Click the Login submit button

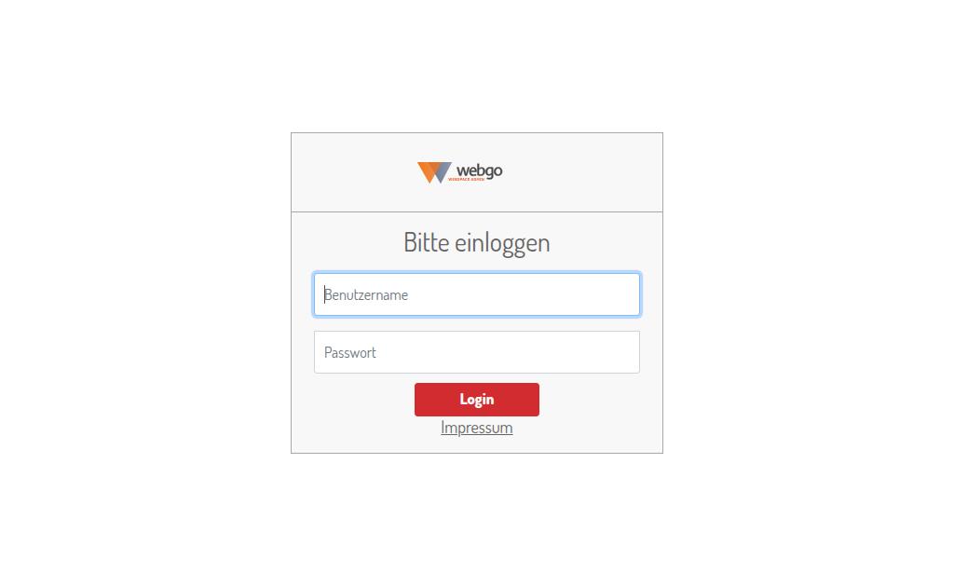coord(476,400)
